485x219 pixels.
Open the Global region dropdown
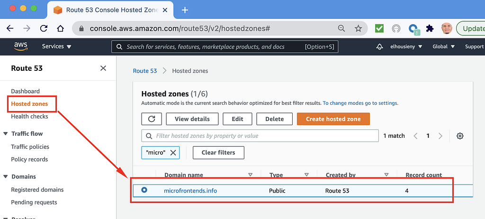[x=443, y=47]
